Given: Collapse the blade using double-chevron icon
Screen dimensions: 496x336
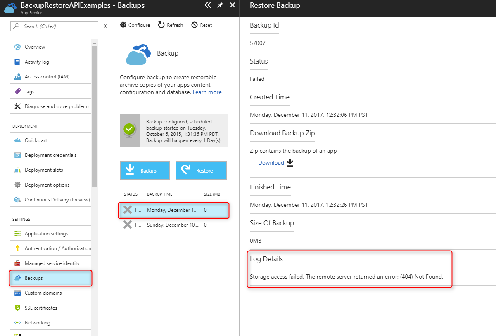Looking at the screenshot, I should point(208,5).
